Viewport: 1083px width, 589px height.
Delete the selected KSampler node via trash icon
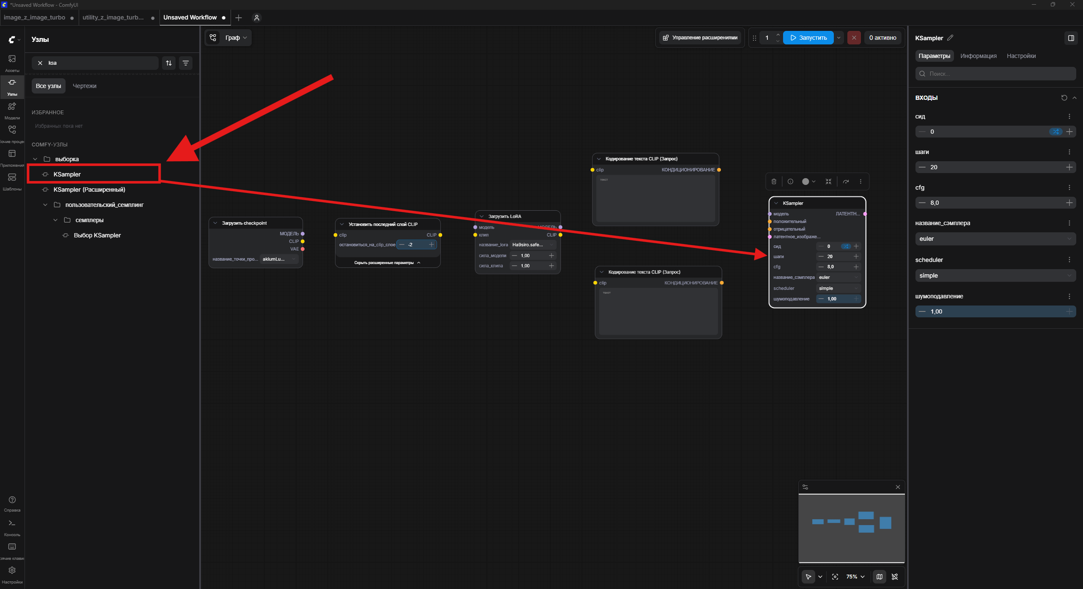pos(774,182)
